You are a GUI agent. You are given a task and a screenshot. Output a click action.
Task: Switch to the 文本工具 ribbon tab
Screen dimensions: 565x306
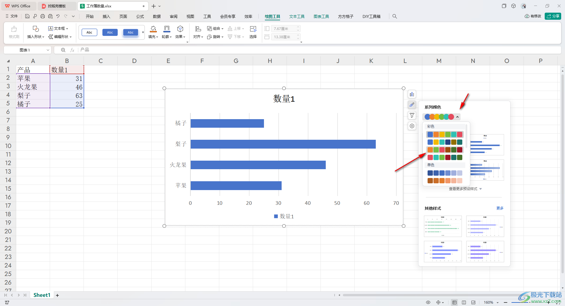tap(297, 16)
